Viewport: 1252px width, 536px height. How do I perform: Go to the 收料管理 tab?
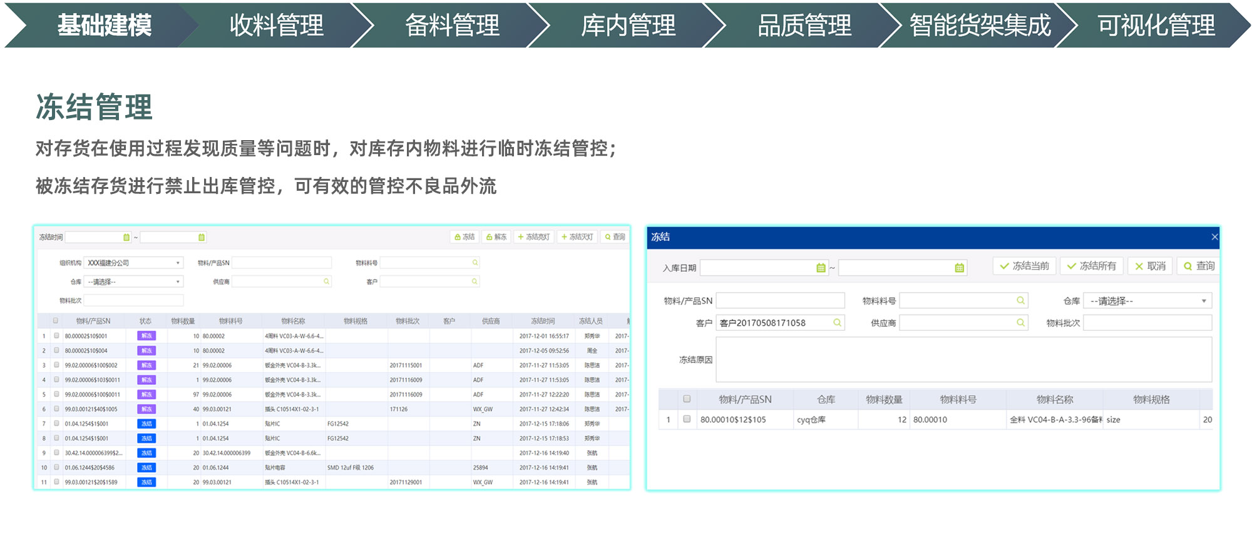coord(276,25)
